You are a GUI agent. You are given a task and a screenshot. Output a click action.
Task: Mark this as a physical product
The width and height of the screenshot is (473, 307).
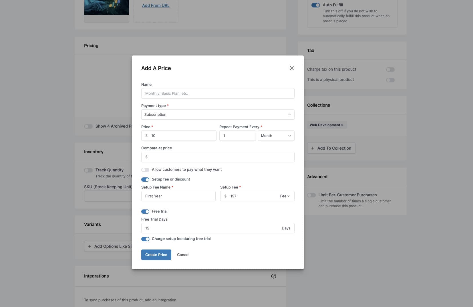[390, 80]
